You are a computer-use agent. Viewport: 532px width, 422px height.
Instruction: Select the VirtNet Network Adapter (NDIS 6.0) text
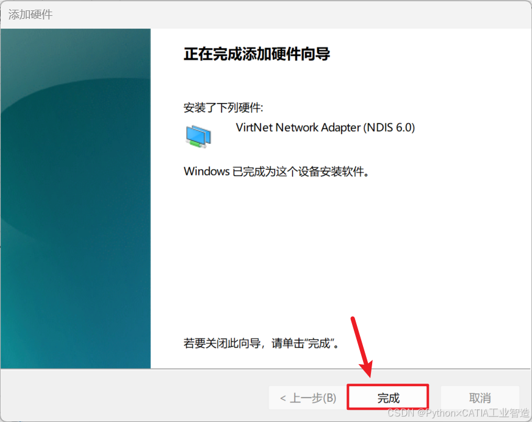click(x=325, y=128)
